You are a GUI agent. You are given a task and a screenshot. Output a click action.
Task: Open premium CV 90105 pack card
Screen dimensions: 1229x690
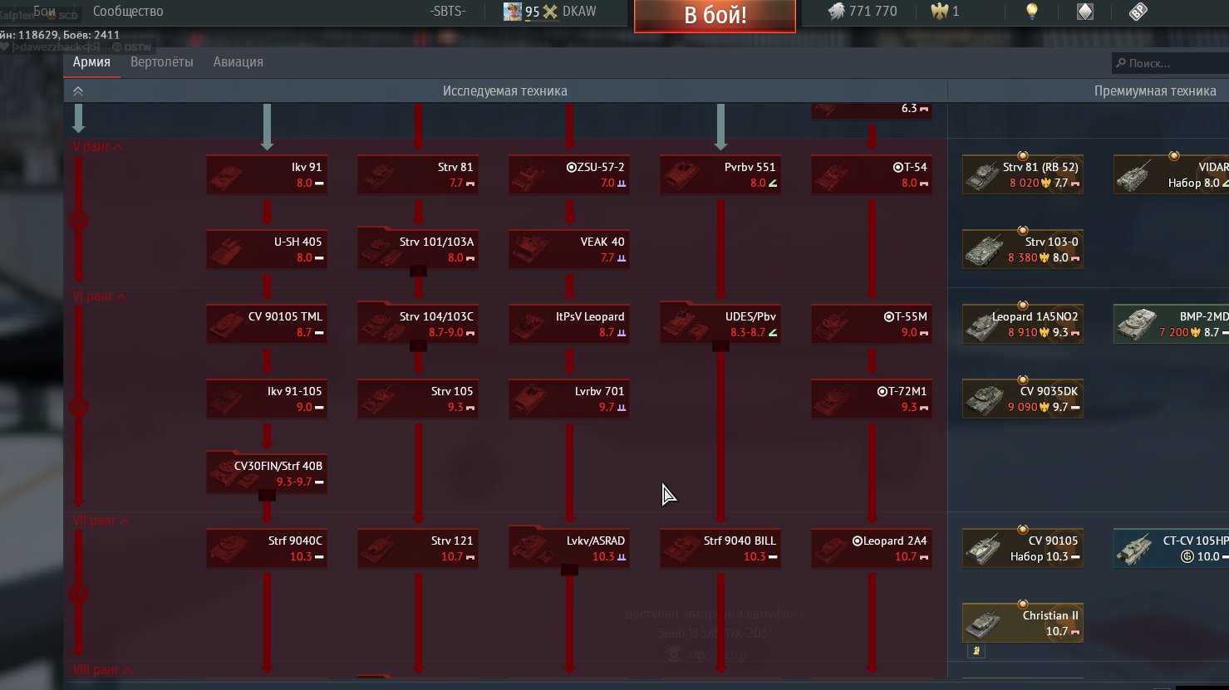pos(1023,549)
